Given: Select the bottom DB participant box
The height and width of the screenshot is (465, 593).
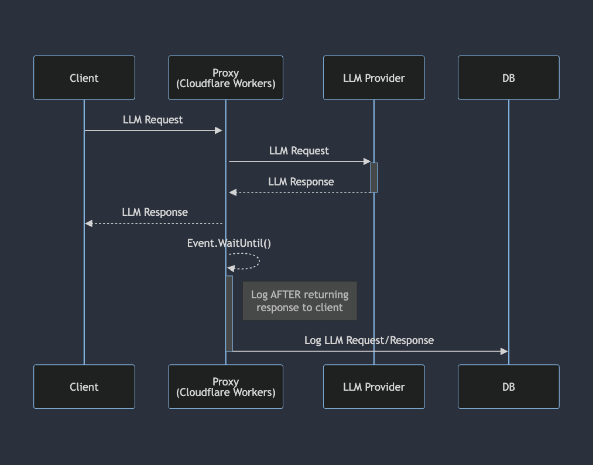Looking at the screenshot, I should click(x=508, y=387).
